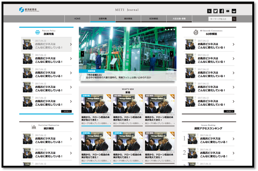Switch to the 統計解説 navigation tab
258x171 pixels.
pos(128,19)
